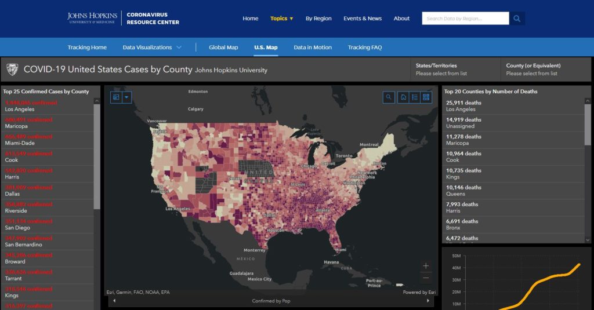Click the next map view right arrow
This screenshot has height=310, width=594.
pyautogui.click(x=428, y=301)
